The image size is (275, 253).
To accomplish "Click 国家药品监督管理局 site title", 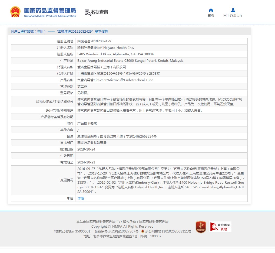I will [50, 11].
